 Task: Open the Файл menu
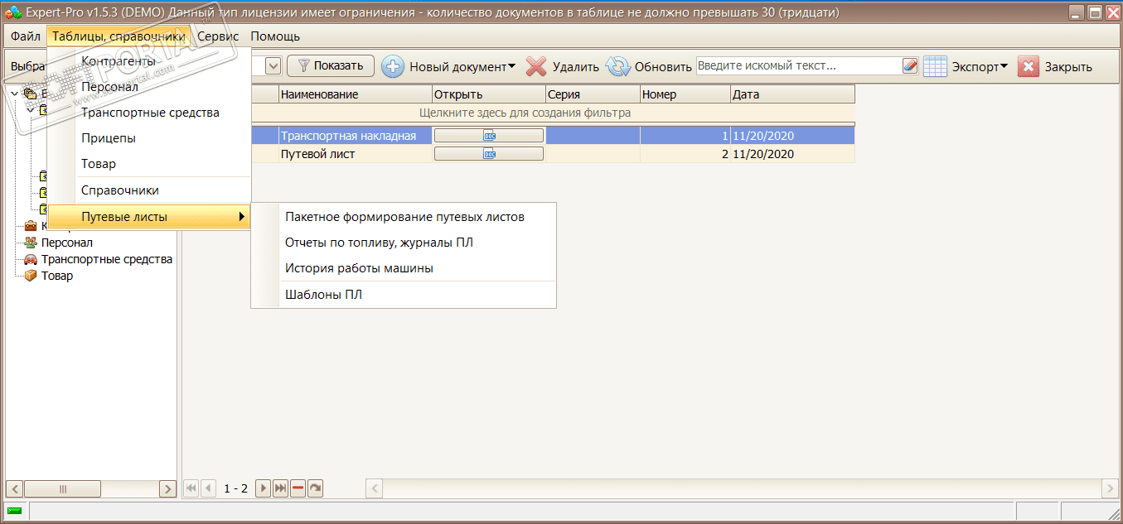(26, 36)
